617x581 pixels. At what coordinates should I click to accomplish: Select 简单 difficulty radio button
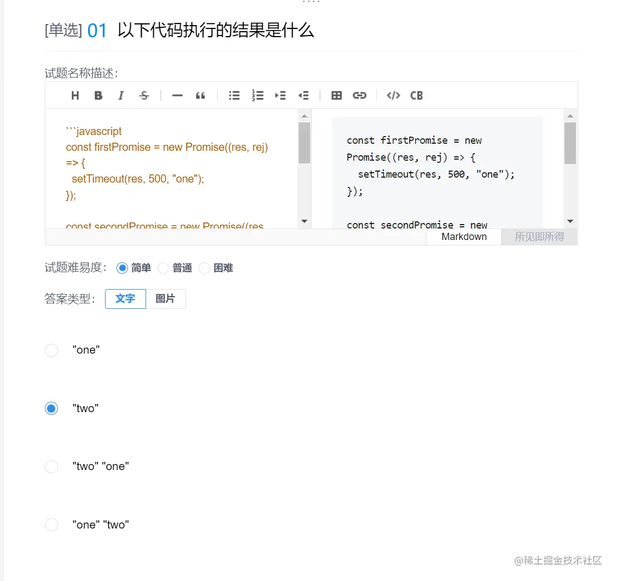pos(123,268)
